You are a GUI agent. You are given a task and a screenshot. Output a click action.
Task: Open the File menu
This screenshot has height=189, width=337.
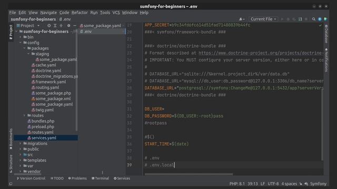(13, 13)
